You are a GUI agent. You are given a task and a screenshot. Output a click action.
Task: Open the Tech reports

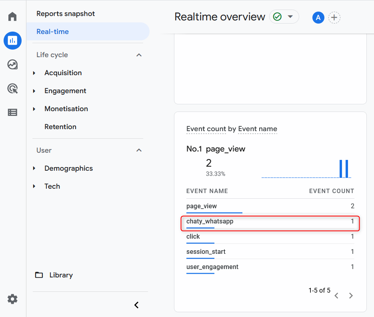pos(52,186)
